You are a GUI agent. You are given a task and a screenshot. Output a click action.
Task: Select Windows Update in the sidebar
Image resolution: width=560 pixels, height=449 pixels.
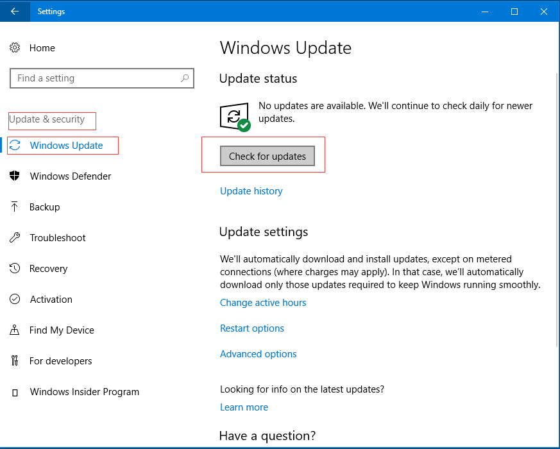click(x=67, y=146)
